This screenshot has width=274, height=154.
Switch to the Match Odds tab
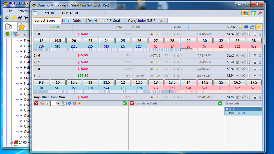(x=71, y=21)
